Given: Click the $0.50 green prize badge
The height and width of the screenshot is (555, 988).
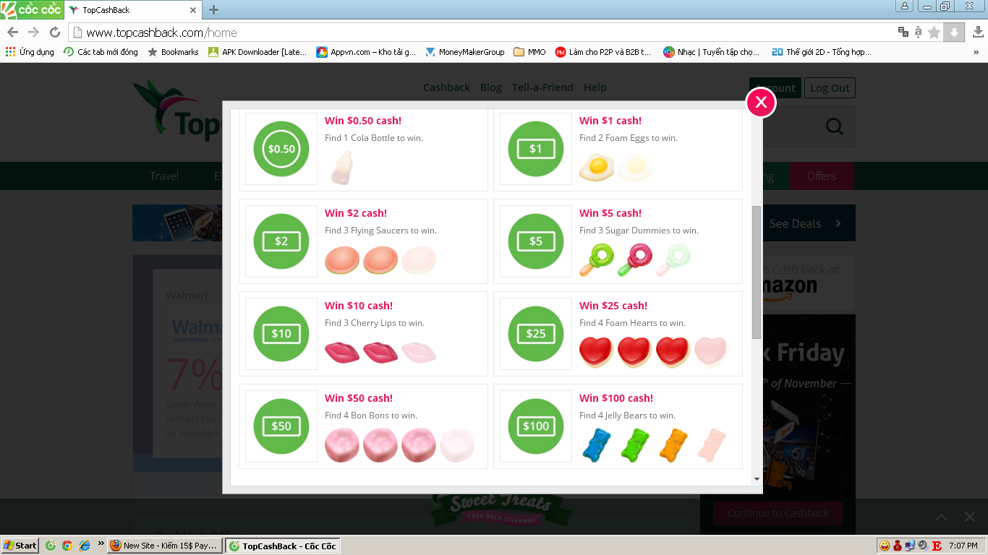Looking at the screenshot, I should click(x=281, y=149).
